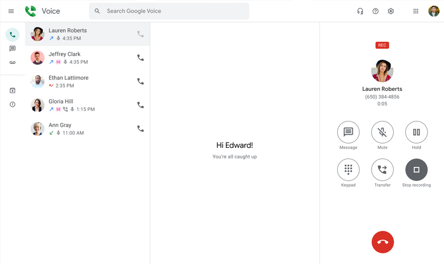Click the red REC indicator badge
This screenshot has width=444, height=264.
point(382,45)
